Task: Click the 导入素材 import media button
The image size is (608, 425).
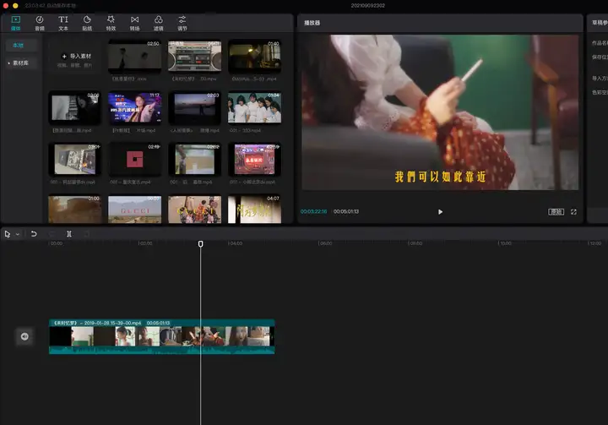Action: click(x=75, y=57)
